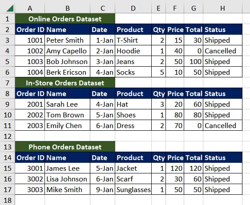This screenshot has height=205, width=250.
Task: Click the Bob Johnson cell
Action: coord(68,61)
